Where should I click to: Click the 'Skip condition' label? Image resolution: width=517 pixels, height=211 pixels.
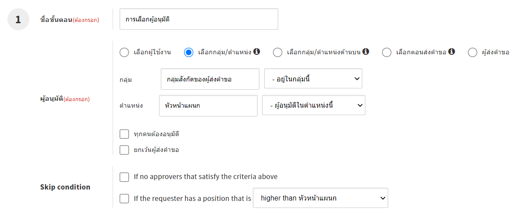[x=65, y=187]
